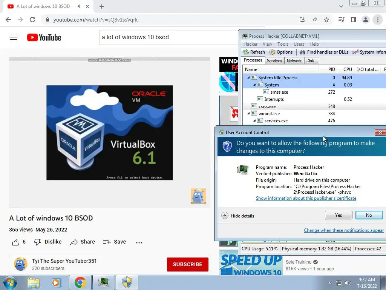Open the Windows Start orb
Screen dimensions: 386x290
pos(9,282)
